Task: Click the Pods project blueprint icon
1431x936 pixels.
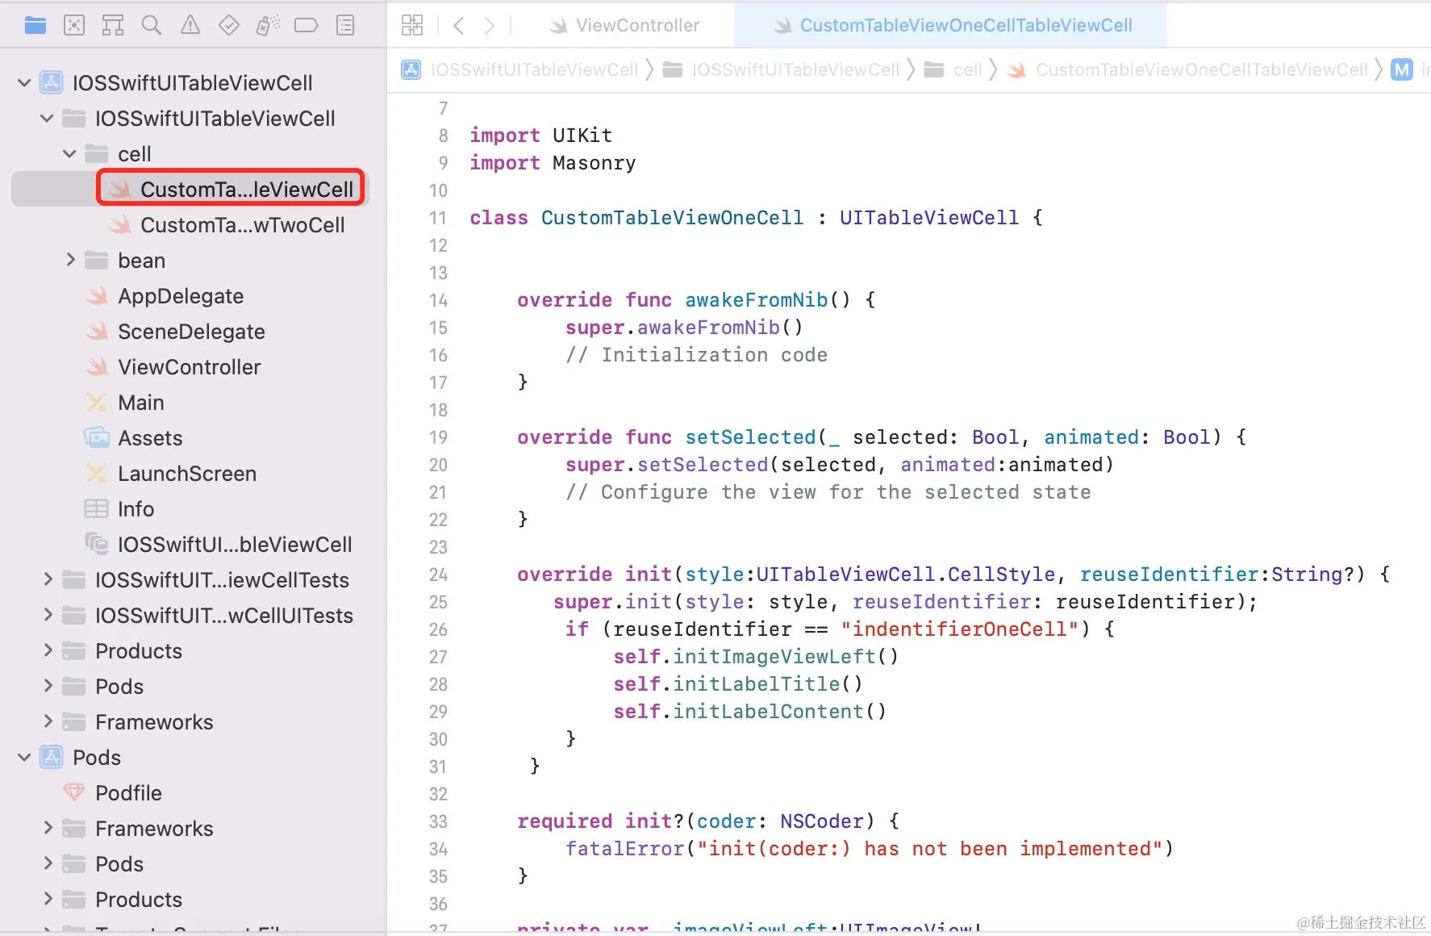Action: [52, 758]
